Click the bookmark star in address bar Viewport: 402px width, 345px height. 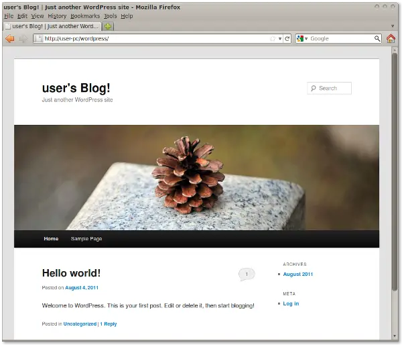[x=273, y=38]
